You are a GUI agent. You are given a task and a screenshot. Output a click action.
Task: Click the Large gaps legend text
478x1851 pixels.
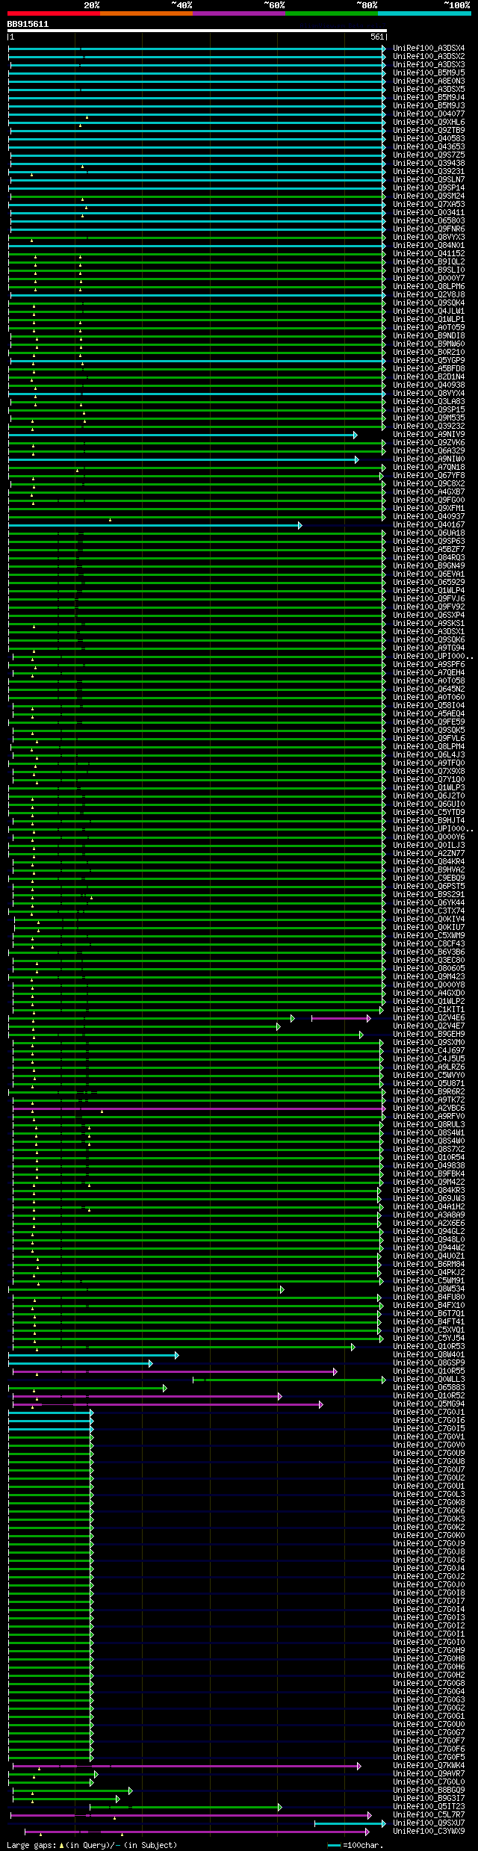92,1844
